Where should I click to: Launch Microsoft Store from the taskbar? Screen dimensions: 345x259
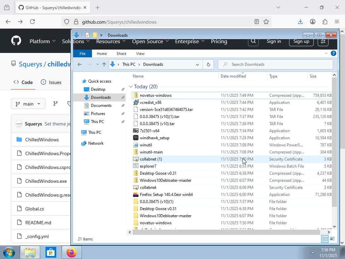(x=51, y=252)
